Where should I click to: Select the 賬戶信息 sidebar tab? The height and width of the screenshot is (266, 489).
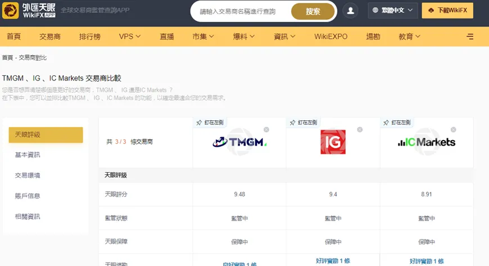28,196
